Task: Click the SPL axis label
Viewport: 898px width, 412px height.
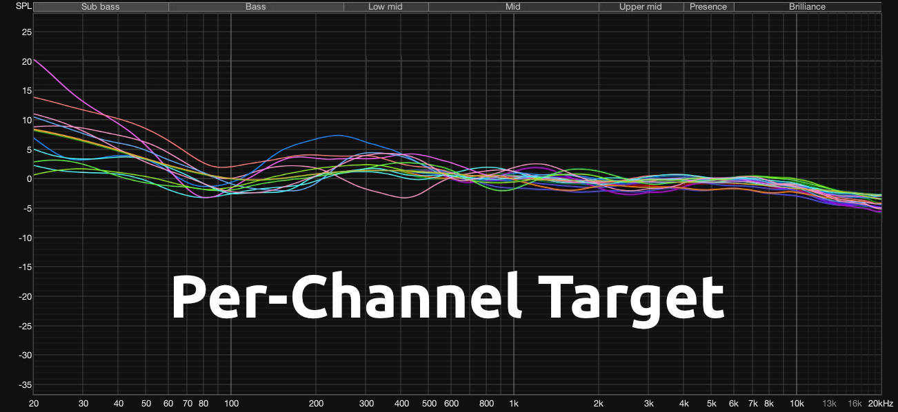Action: point(23,6)
